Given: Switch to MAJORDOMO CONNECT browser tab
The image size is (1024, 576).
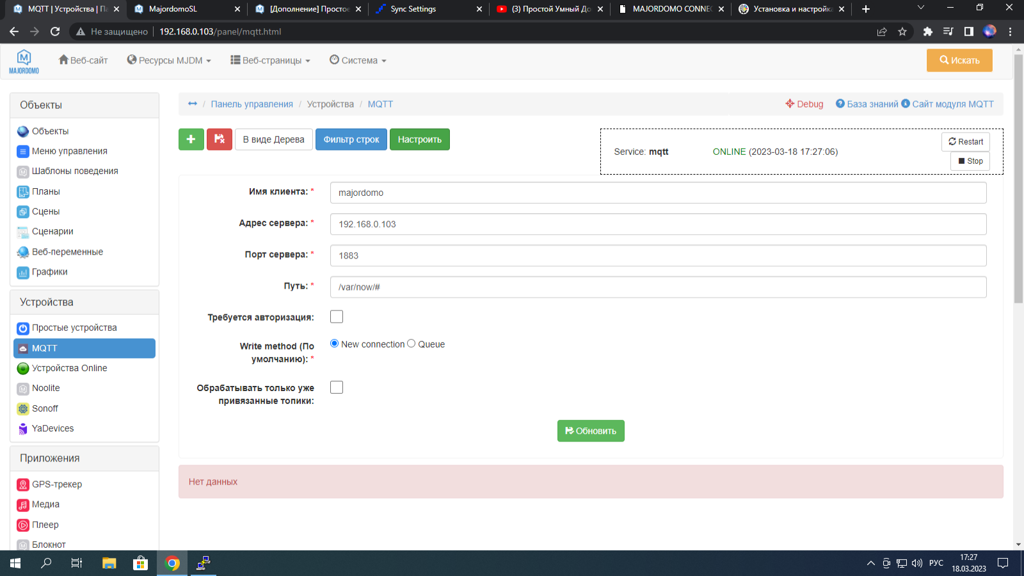Looking at the screenshot, I should pyautogui.click(x=670, y=9).
